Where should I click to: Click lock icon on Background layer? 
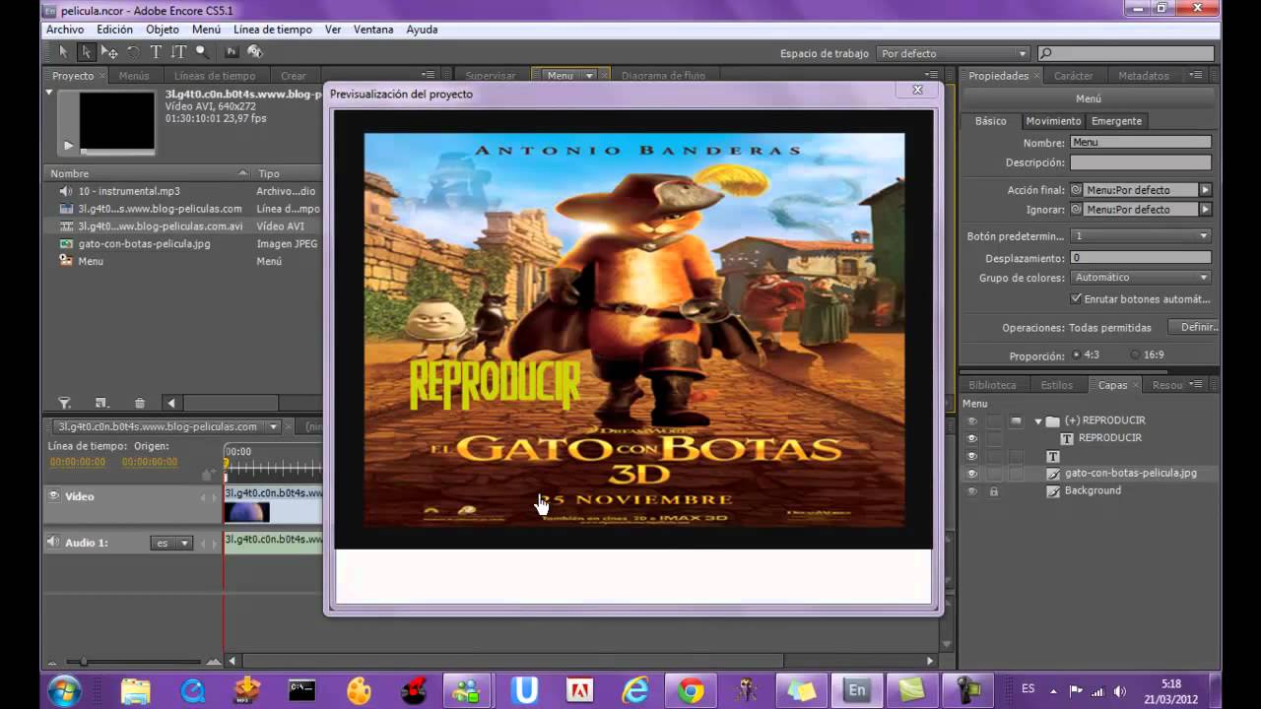click(x=994, y=491)
